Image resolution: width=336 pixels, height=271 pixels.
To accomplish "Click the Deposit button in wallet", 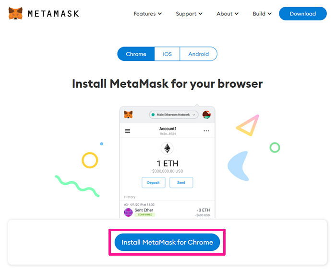I will point(154,183).
